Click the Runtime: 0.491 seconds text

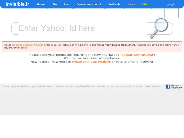pos(147,86)
